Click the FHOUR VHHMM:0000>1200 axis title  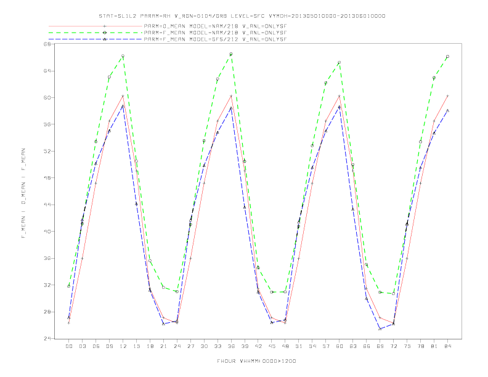pos(256,361)
